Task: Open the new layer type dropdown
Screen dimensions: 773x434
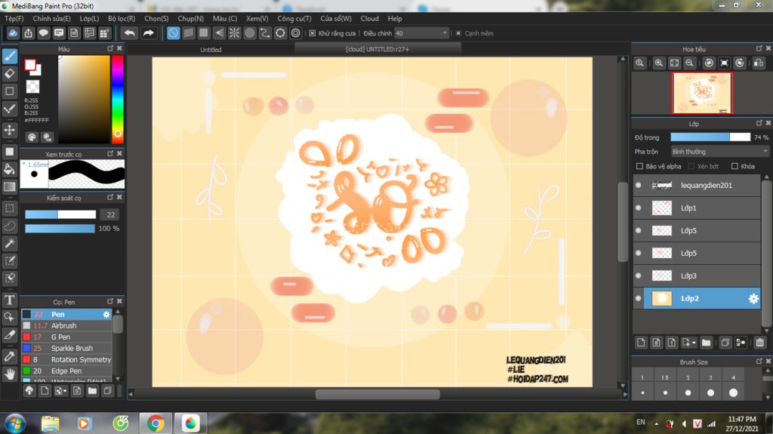Action: 689,342
